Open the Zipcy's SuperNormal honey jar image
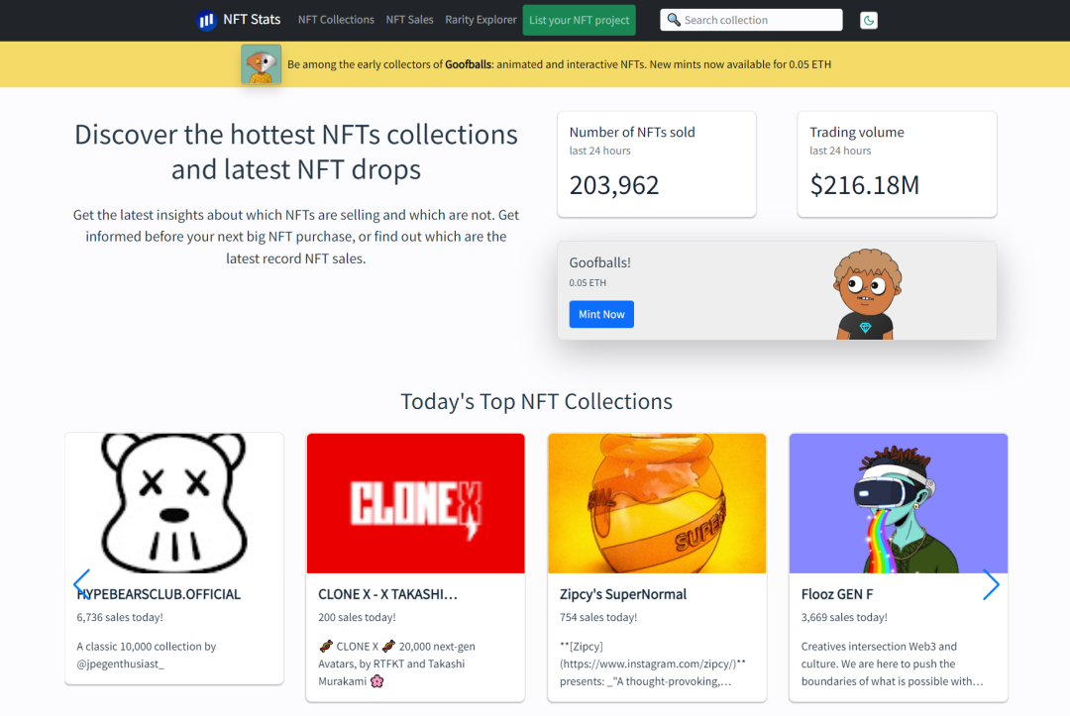This screenshot has width=1070, height=716. (657, 503)
